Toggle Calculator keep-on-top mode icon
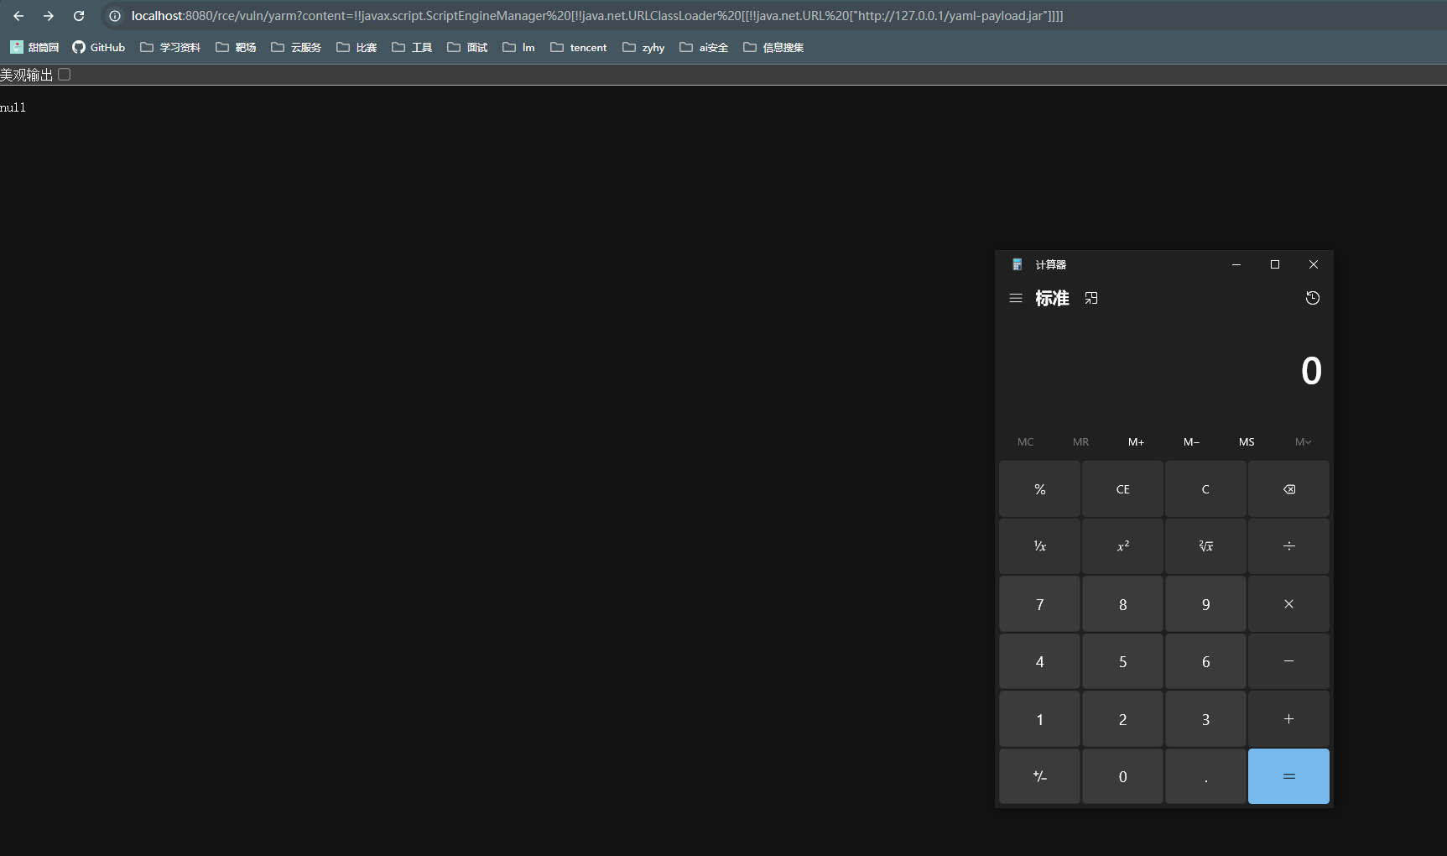 pyautogui.click(x=1091, y=298)
